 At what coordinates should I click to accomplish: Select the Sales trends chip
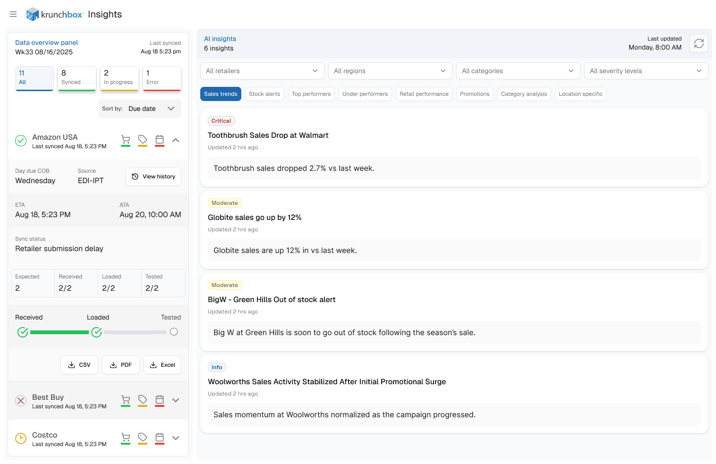pyautogui.click(x=221, y=94)
